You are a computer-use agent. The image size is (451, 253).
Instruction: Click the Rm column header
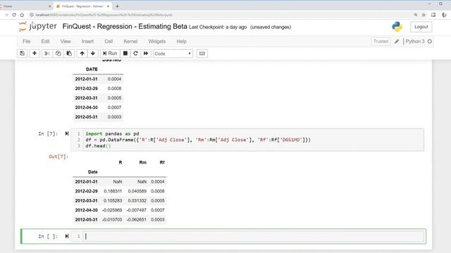pos(142,162)
